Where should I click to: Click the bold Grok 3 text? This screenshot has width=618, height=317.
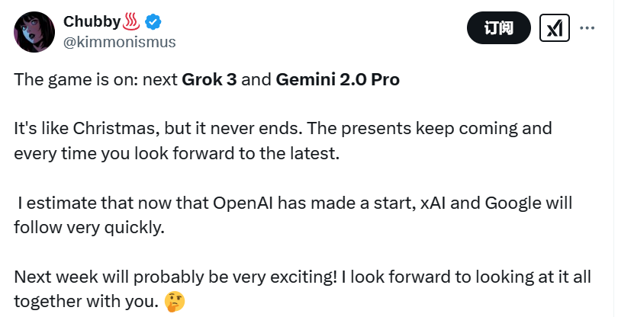tap(209, 80)
